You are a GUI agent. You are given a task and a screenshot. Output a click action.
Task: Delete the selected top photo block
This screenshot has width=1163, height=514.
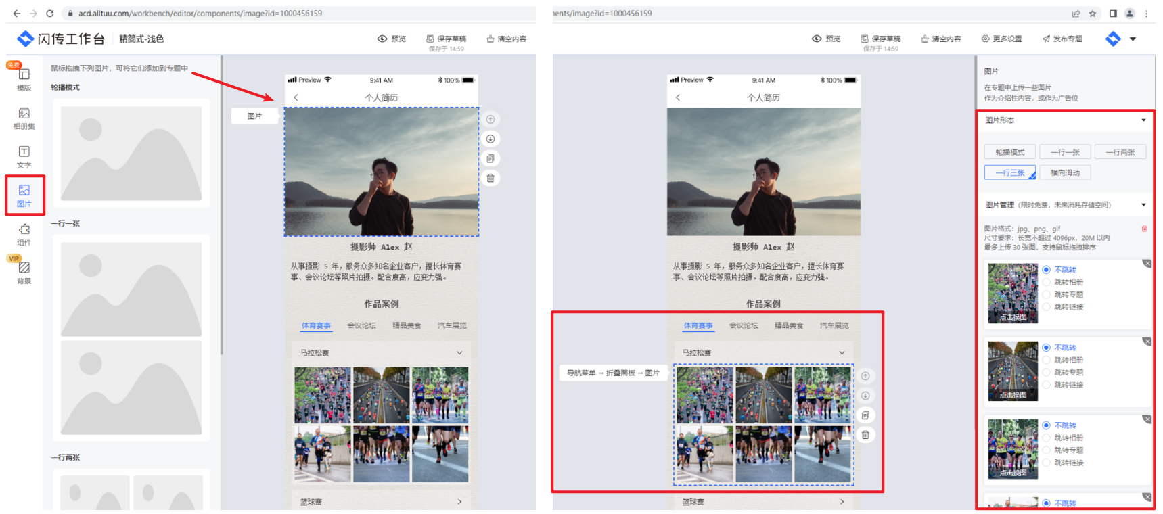click(x=491, y=179)
